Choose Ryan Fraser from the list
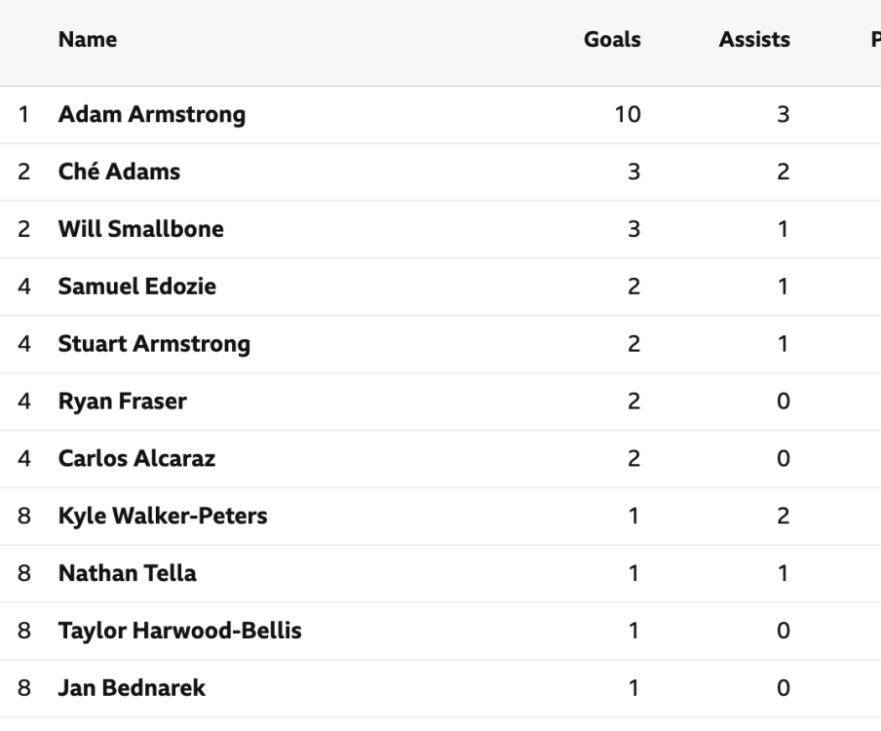The width and height of the screenshot is (881, 731). [x=123, y=402]
